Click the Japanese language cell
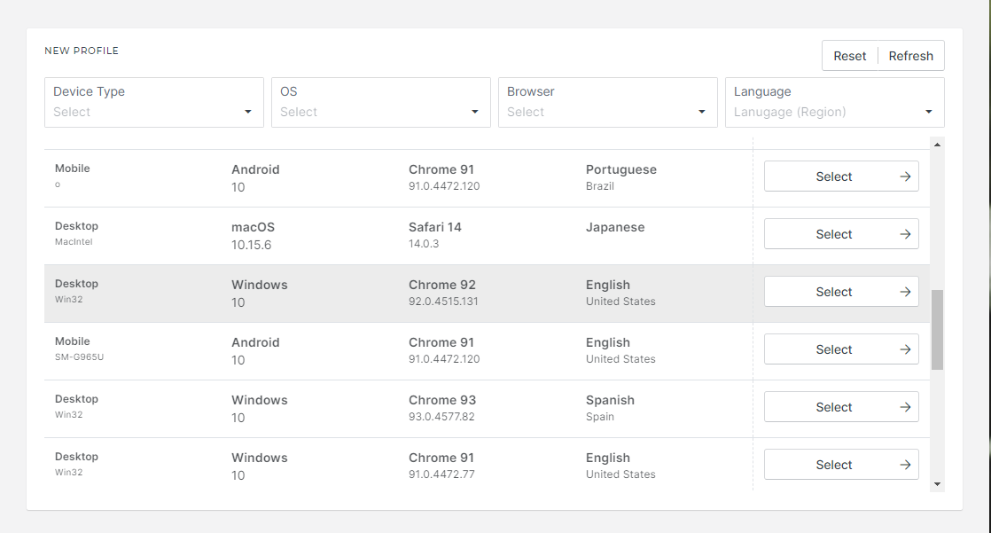This screenshot has width=991, height=533. tap(615, 227)
